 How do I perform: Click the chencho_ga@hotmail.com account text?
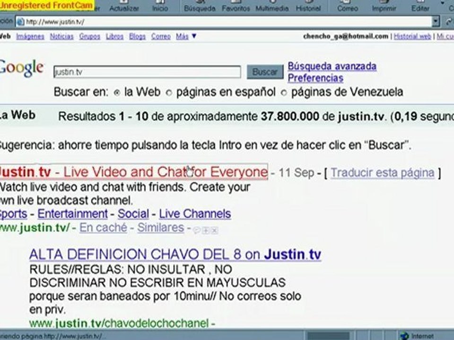point(346,36)
